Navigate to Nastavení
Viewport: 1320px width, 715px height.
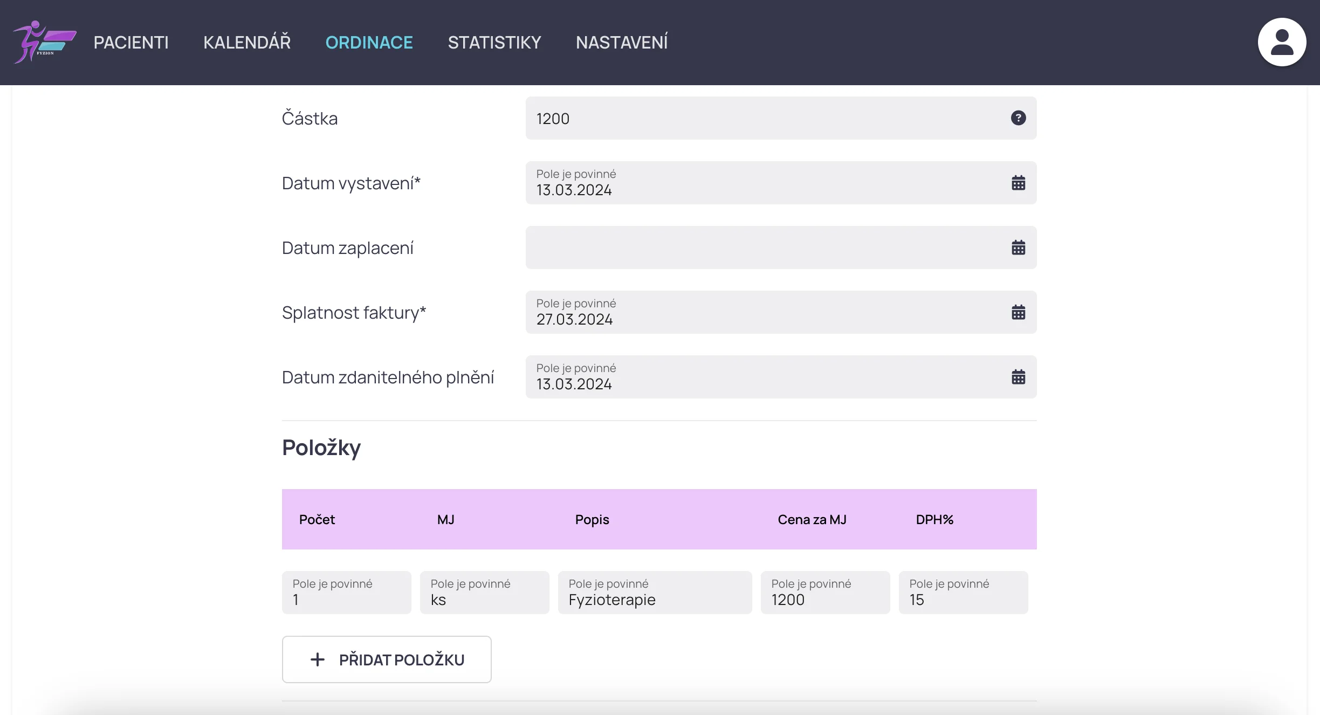point(622,42)
